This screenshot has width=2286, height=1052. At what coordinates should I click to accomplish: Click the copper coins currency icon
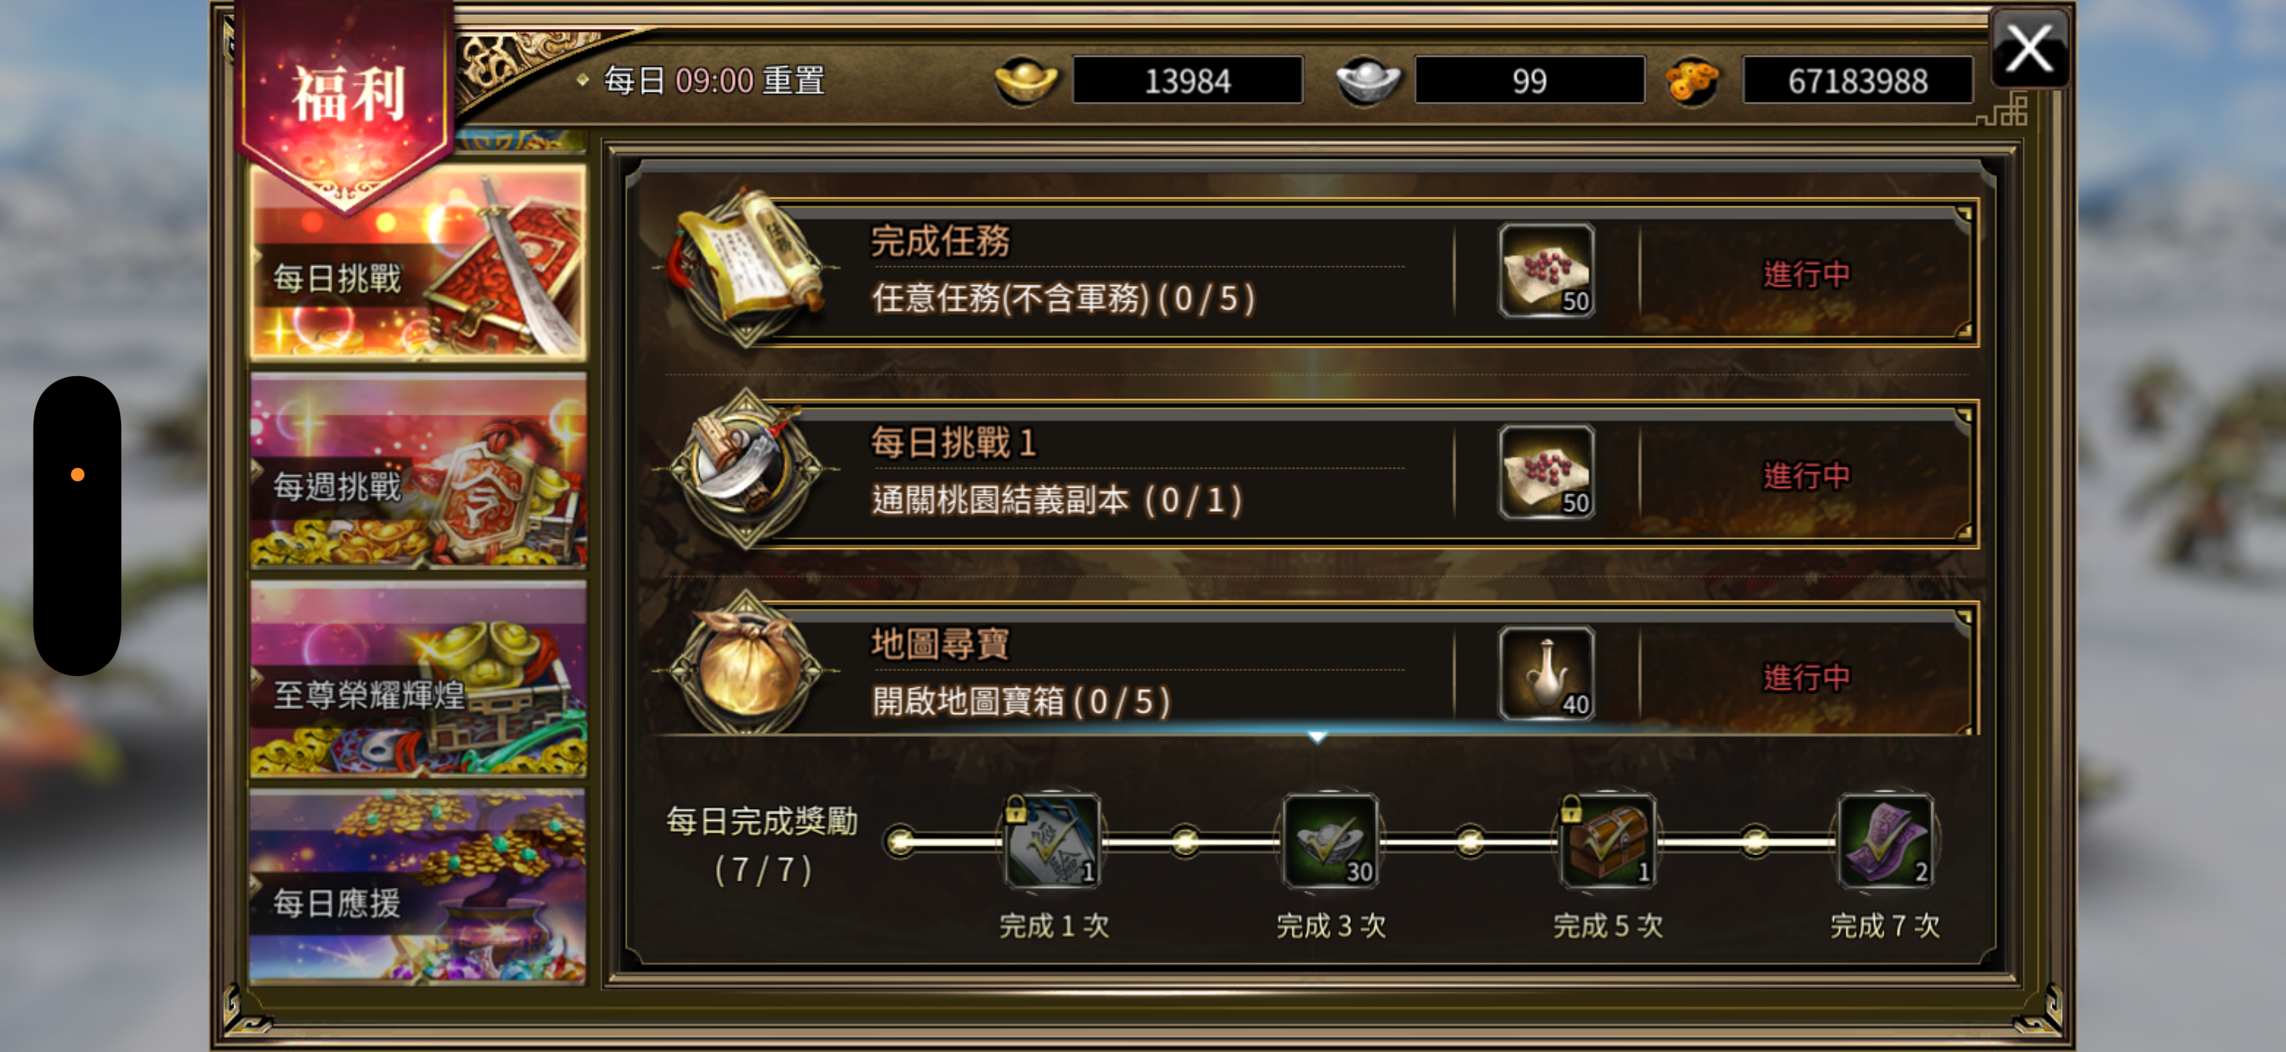coord(1692,81)
